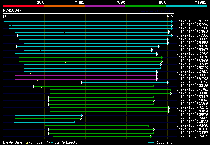Click the arrowhead ending the UniRef100_Q0JDS8 alignment
Image resolution: width=210 pixels, height=145 pixels.
click(x=75, y=122)
